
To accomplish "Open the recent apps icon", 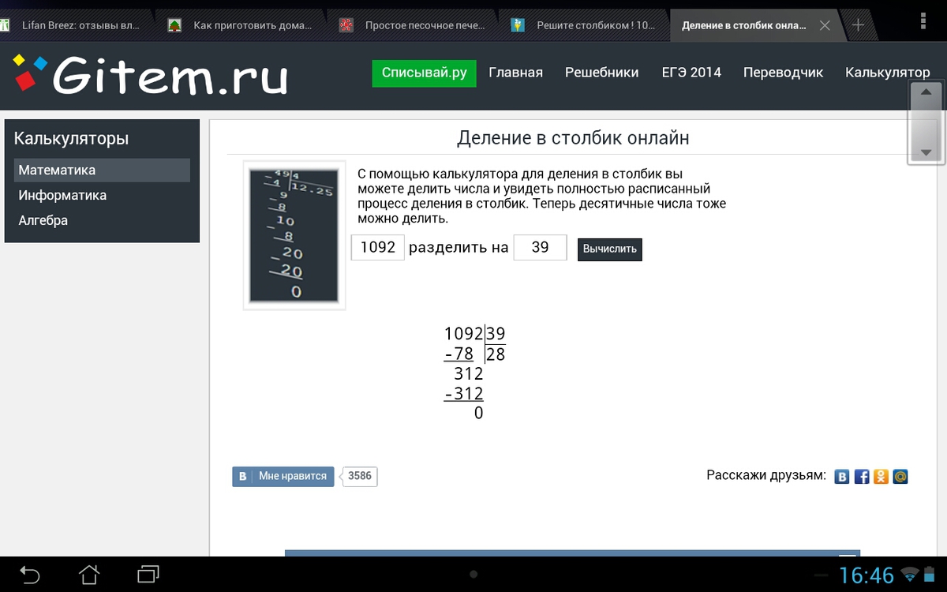I will (148, 574).
